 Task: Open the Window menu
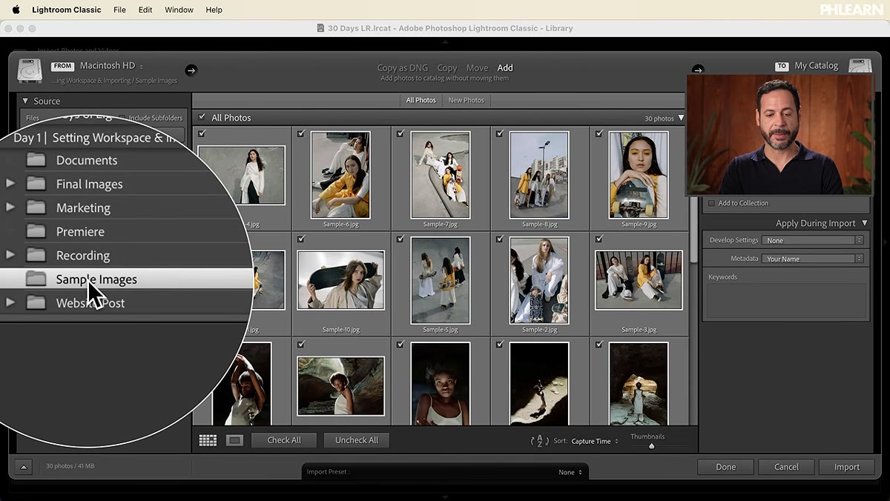179,10
